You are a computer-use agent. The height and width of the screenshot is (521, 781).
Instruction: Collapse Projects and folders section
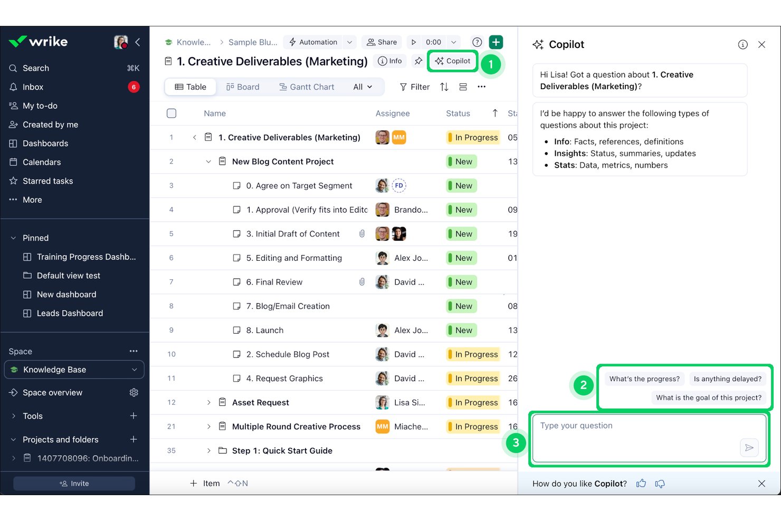pos(13,440)
